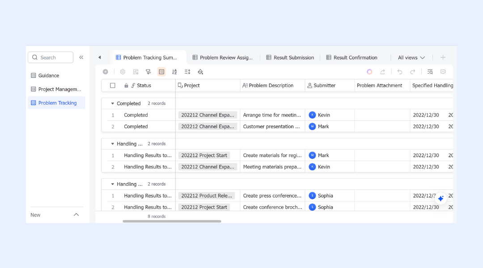Click the Problem Attachment column header
This screenshot has height=268, width=483.
(382, 86)
